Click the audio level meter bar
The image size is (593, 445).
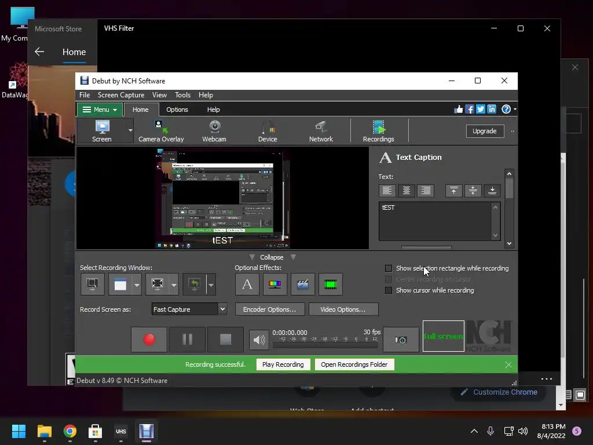pyautogui.click(x=325, y=345)
